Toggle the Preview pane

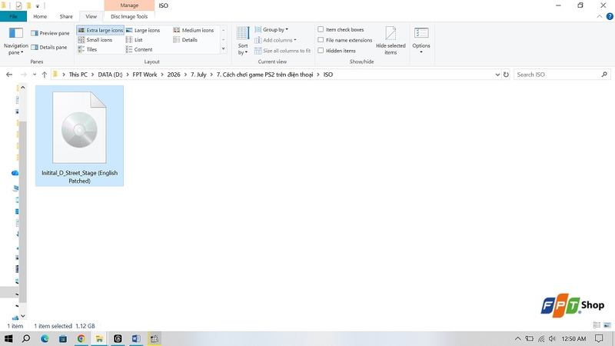tap(50, 33)
